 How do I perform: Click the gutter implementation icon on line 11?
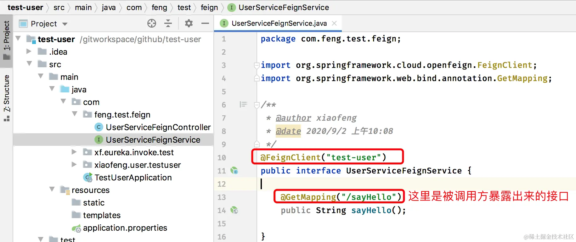(x=234, y=171)
